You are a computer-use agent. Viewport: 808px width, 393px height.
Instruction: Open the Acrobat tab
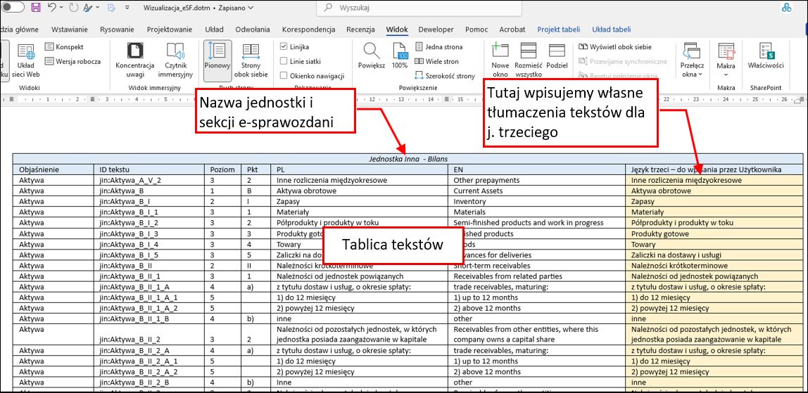click(512, 30)
